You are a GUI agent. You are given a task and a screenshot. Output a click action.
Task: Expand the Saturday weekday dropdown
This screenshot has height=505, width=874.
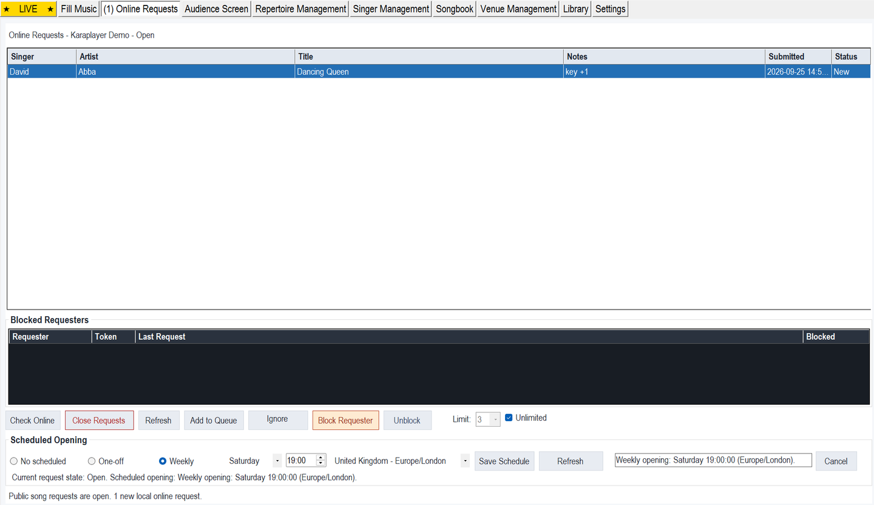point(277,461)
